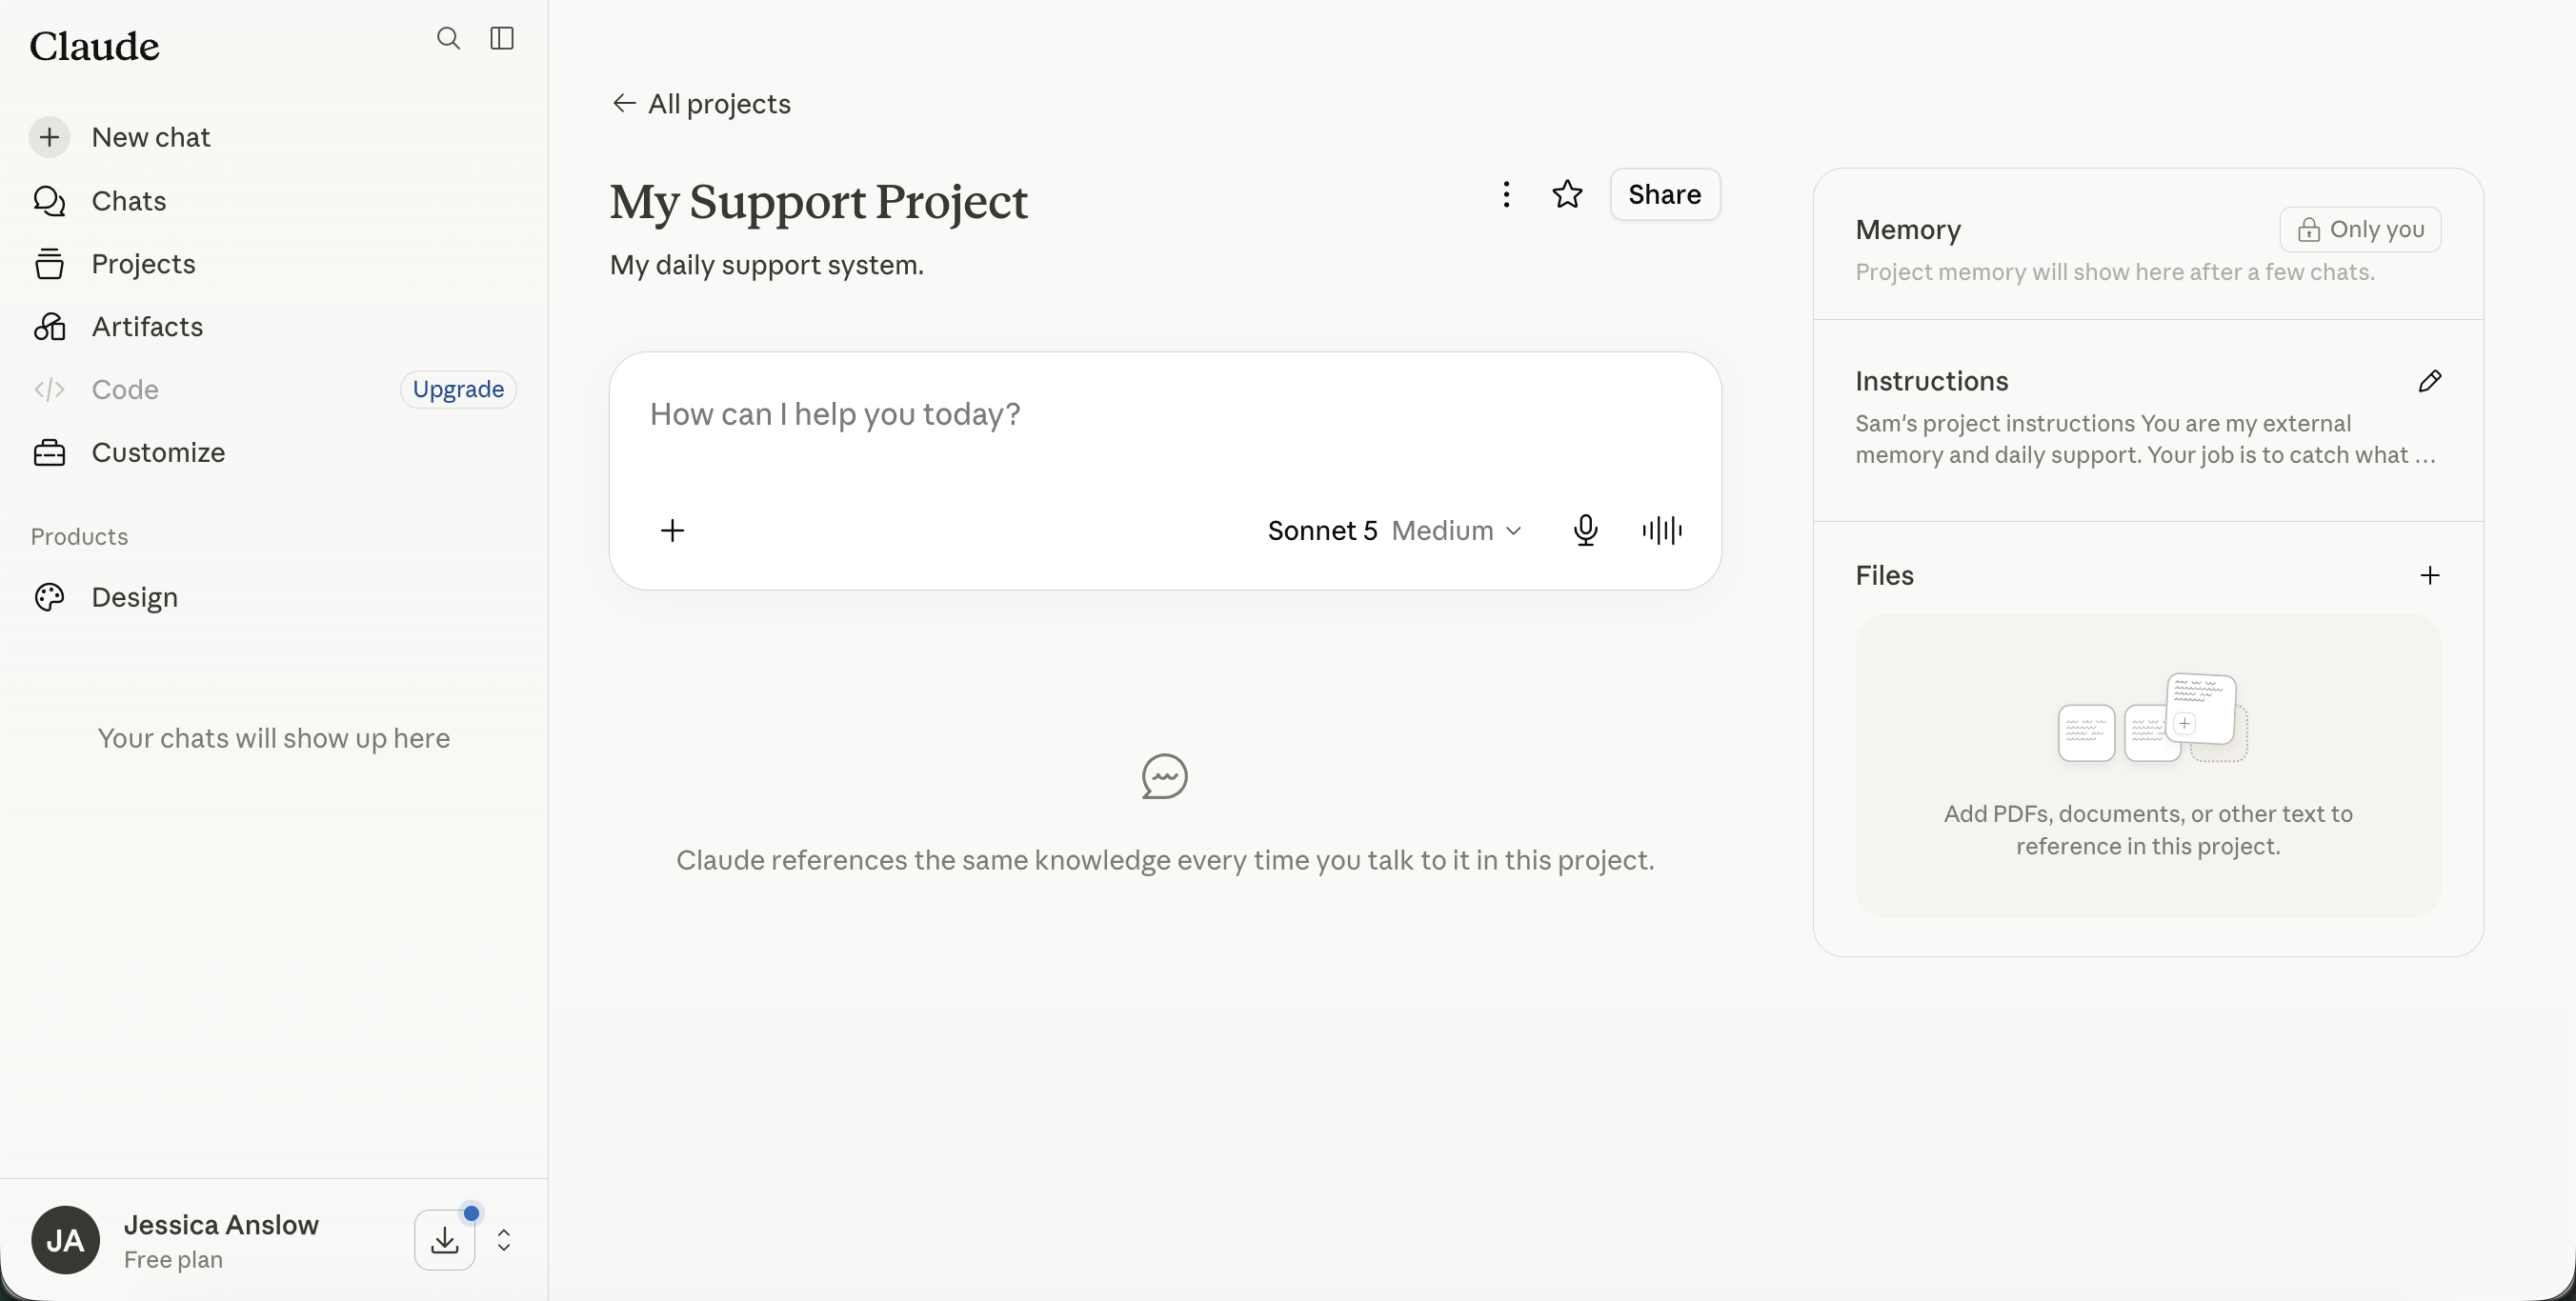This screenshot has width=2576, height=1301.
Task: Click the chat bubble icon in empty state
Action: 1165,777
